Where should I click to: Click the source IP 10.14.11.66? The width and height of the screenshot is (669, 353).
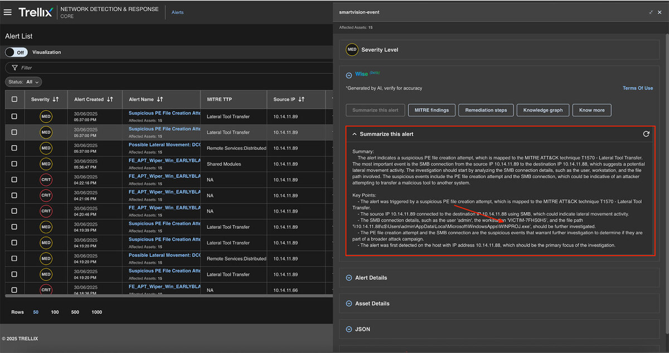pos(285,290)
